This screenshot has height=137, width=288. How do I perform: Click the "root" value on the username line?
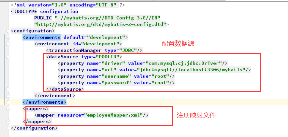[160, 76]
